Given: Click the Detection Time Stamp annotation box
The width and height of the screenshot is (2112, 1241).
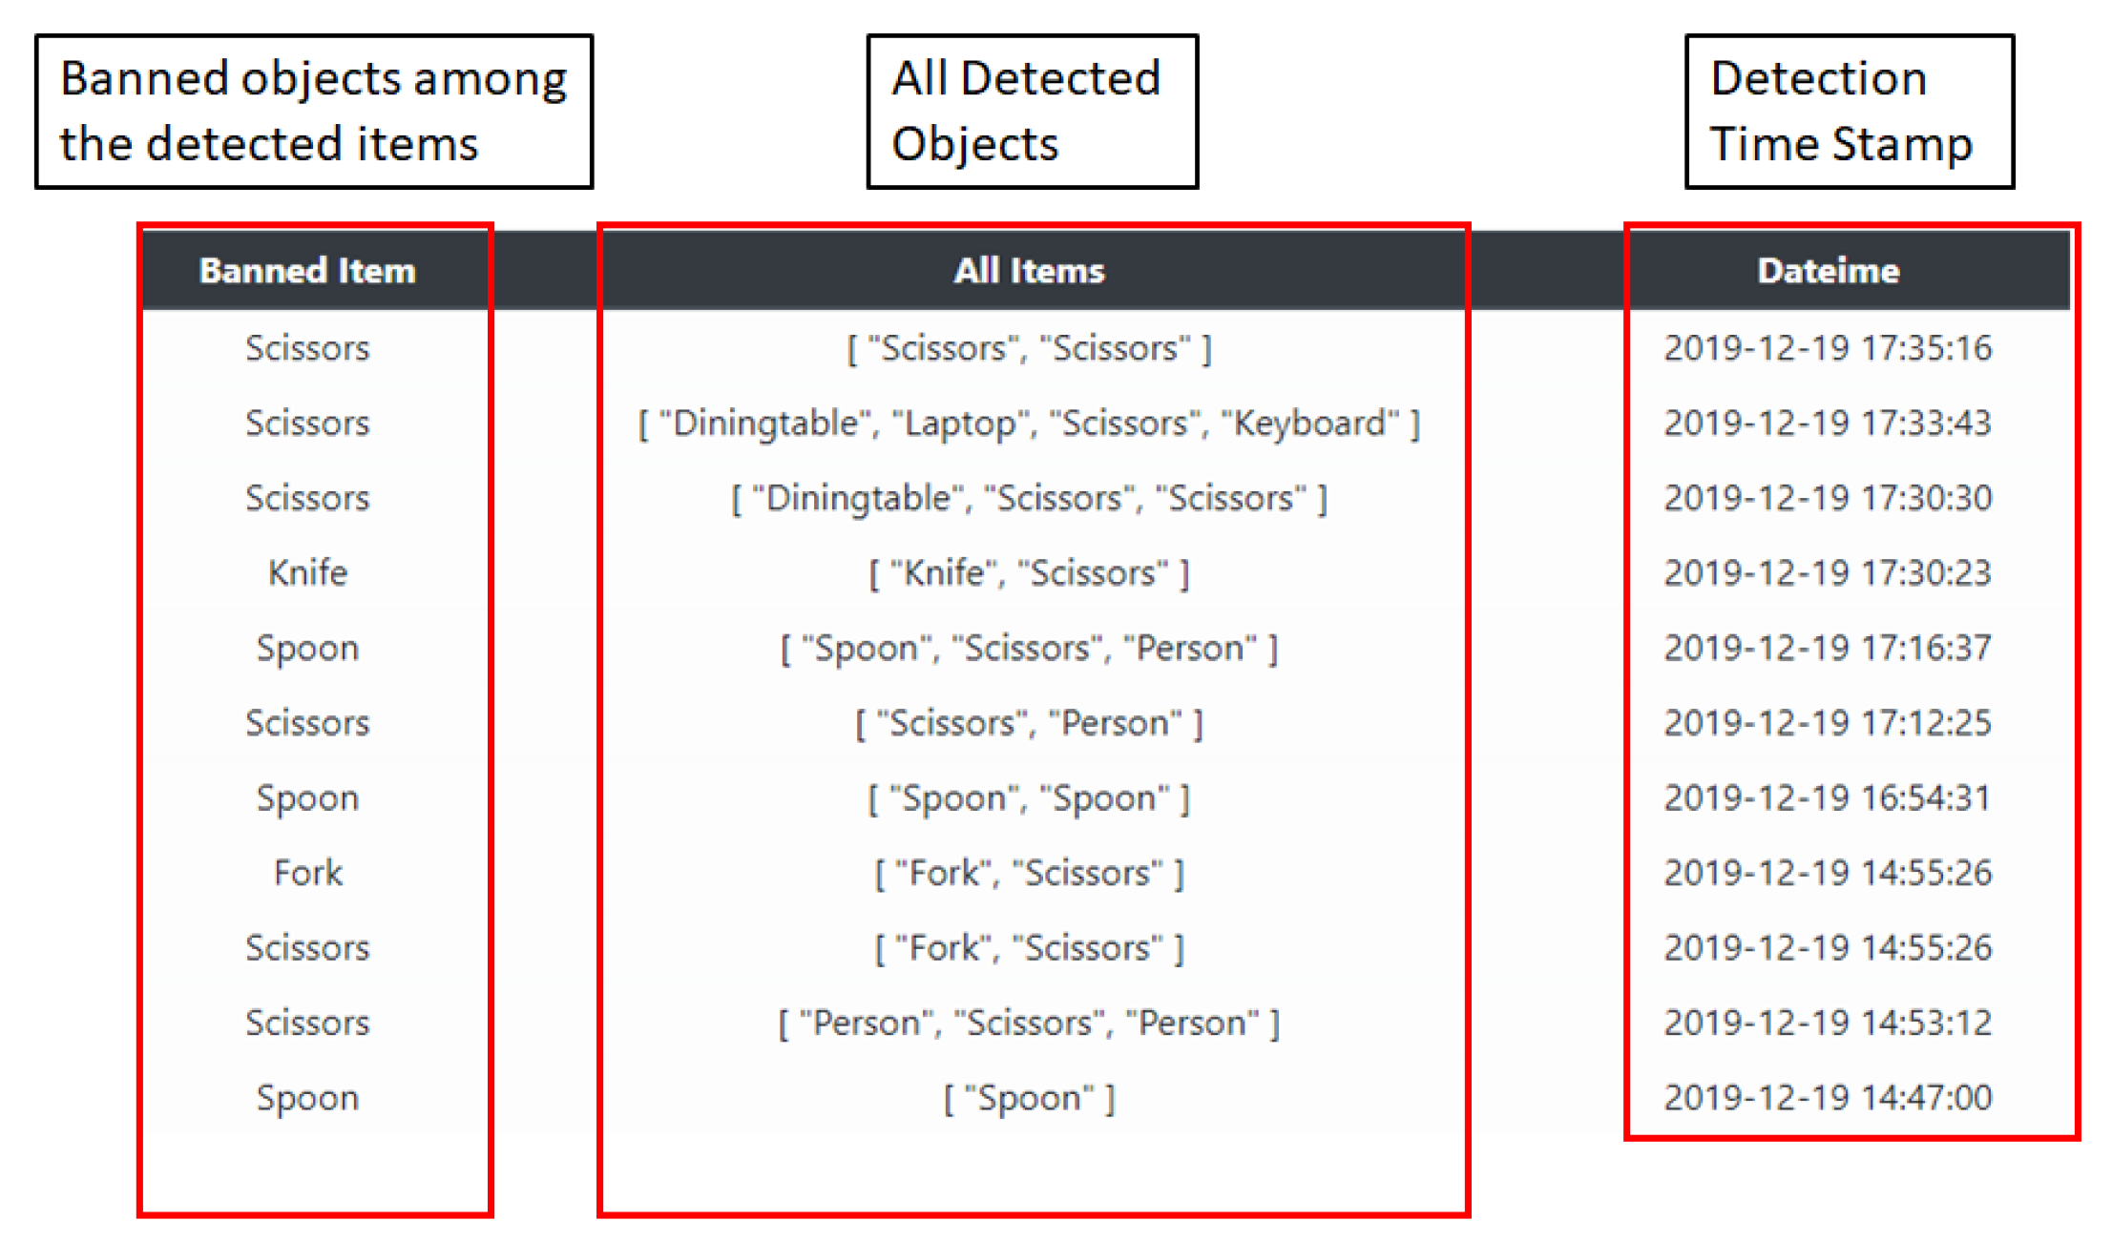Looking at the screenshot, I should (1849, 112).
